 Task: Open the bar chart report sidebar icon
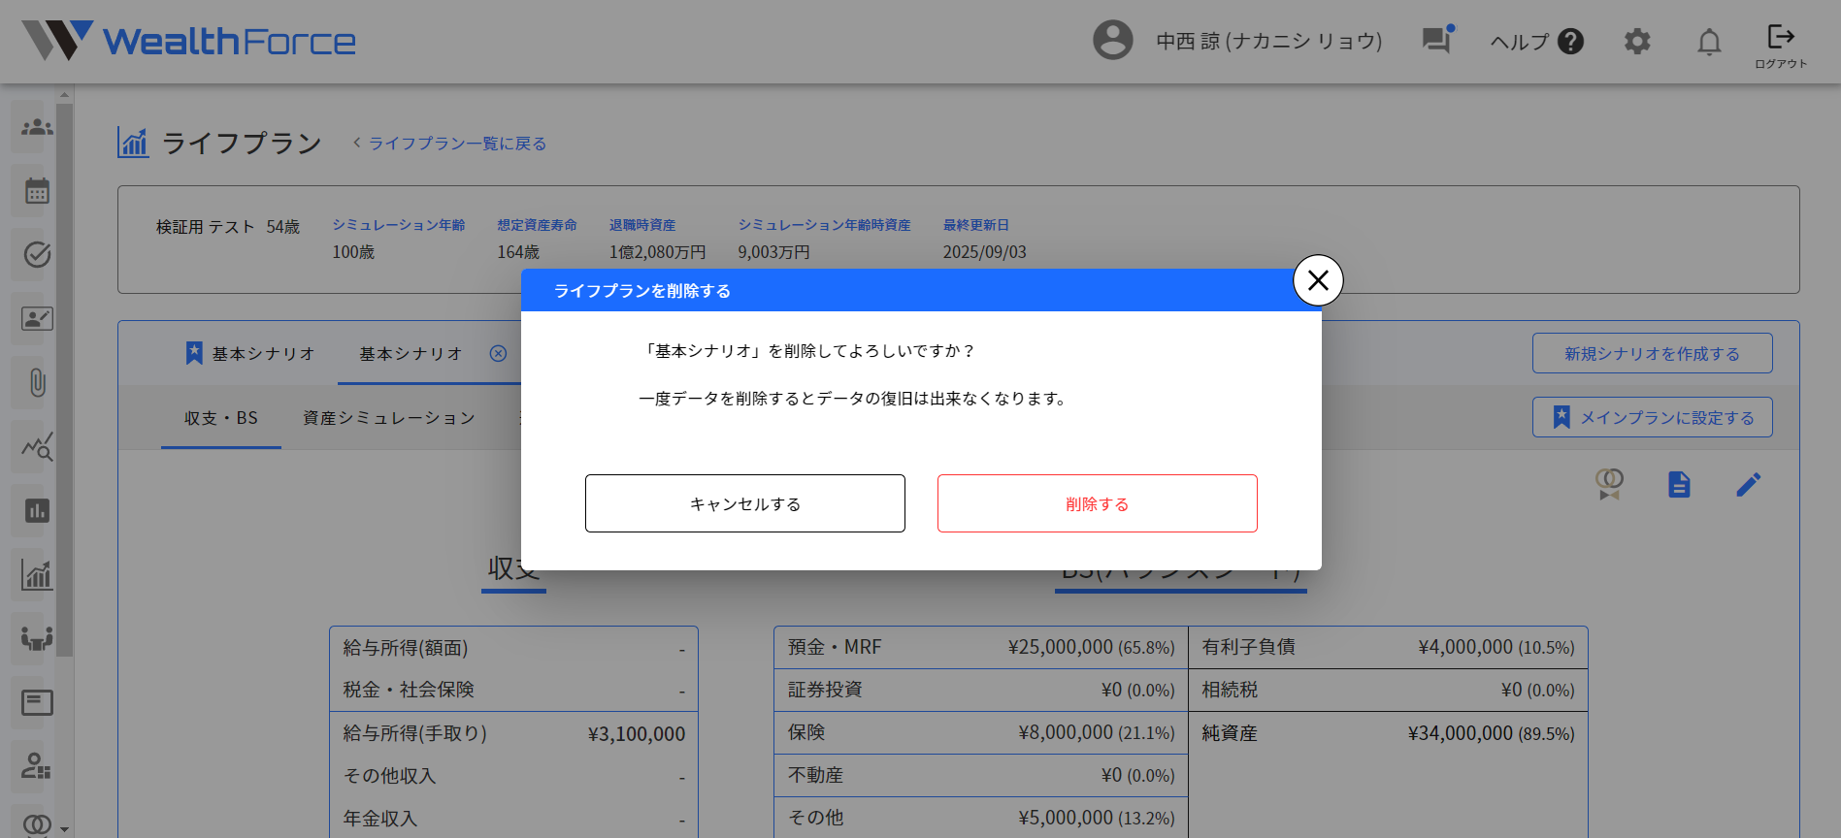pyautogui.click(x=37, y=511)
